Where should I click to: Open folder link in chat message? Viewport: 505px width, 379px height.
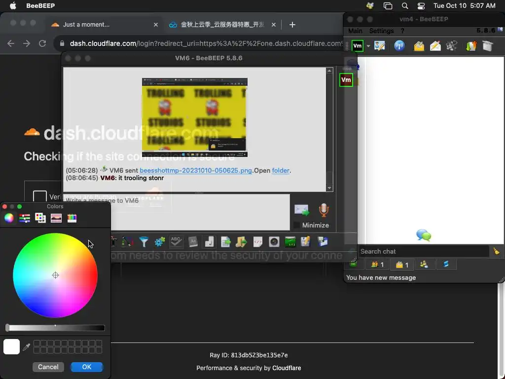281,170
